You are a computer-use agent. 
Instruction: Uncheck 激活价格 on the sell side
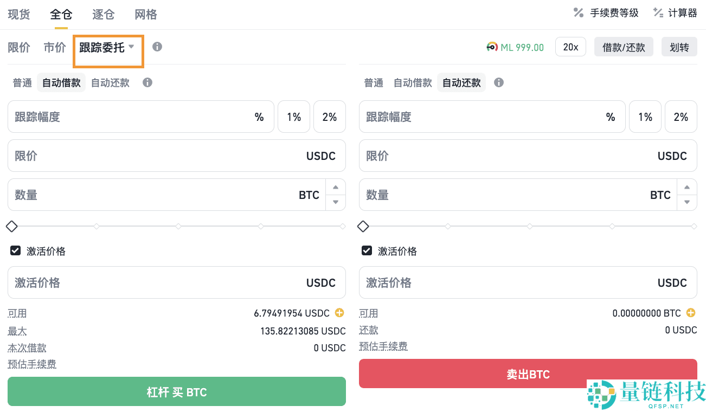click(x=366, y=250)
